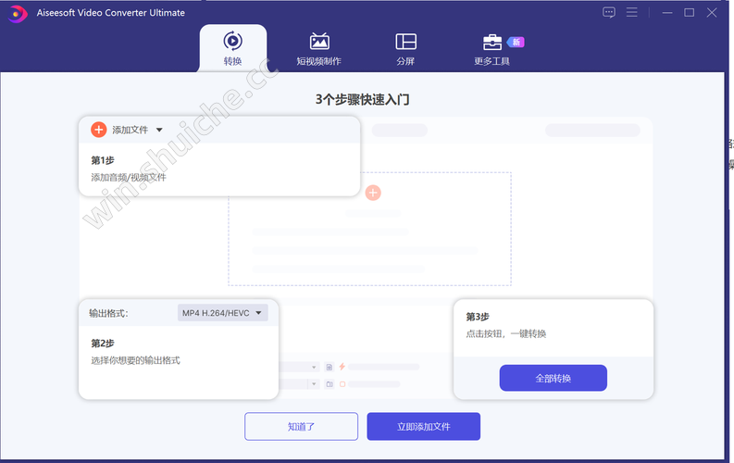
Task: Open the 转换 converter tab
Action: coord(232,49)
